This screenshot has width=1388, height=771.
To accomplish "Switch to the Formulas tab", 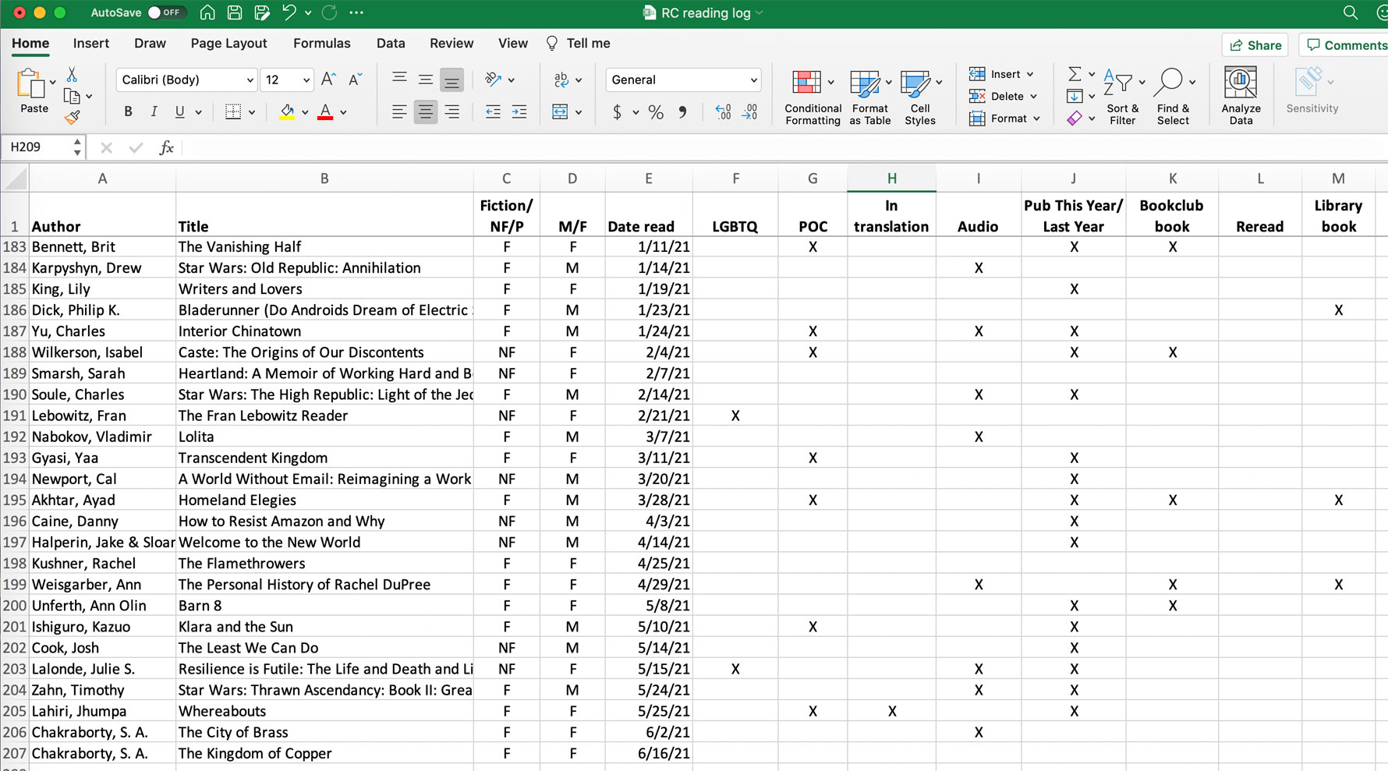I will coord(321,44).
